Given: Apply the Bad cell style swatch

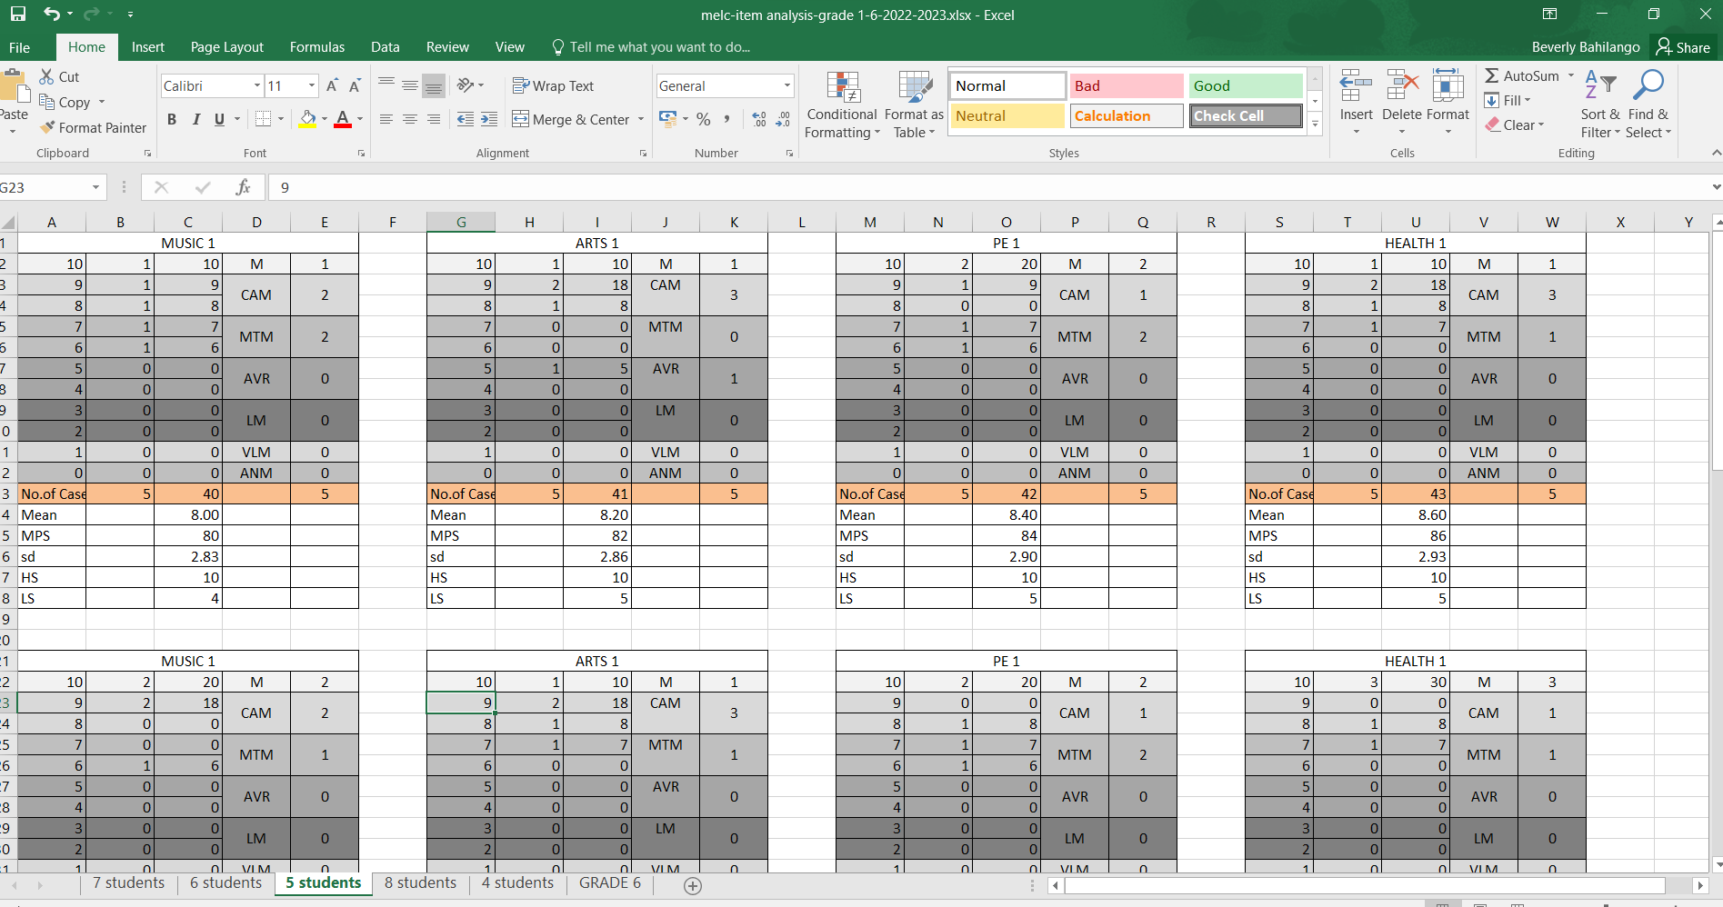Looking at the screenshot, I should click(1126, 86).
